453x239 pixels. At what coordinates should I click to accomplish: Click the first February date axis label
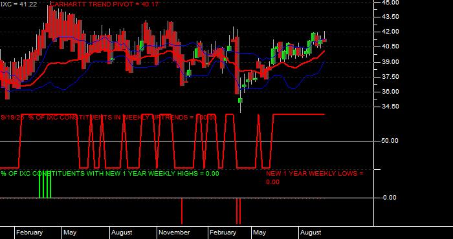coord(30,233)
